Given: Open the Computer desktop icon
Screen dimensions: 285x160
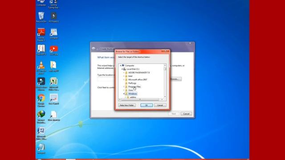Looking at the screenshot, I should (x=41, y=3).
